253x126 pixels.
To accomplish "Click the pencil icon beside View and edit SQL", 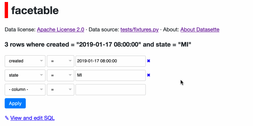I will pos(7,118).
